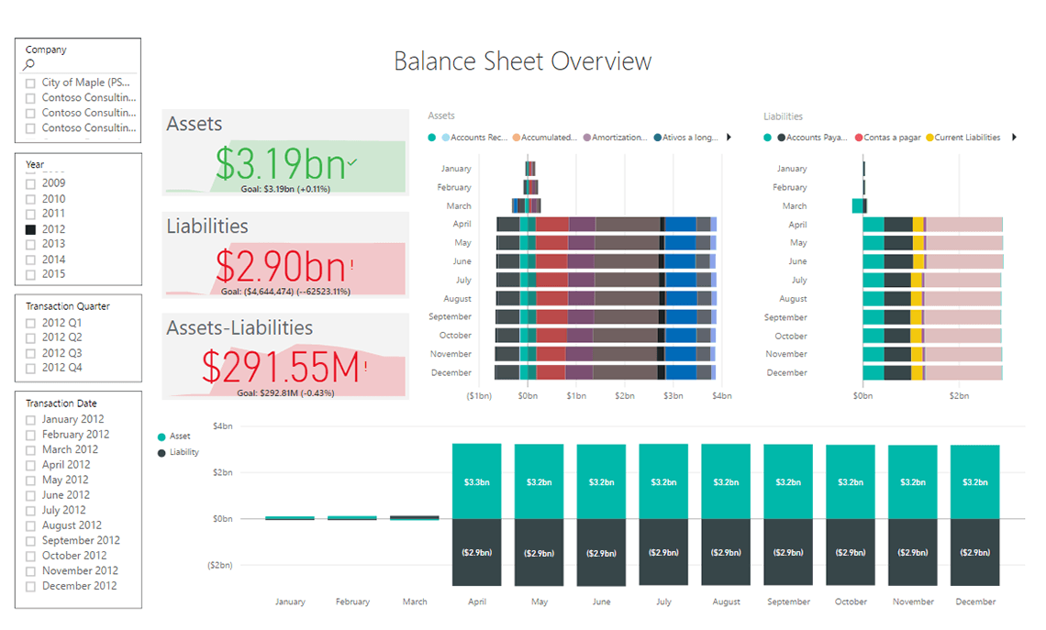
Task: Click the Company slicer header
Action: pyautogui.click(x=46, y=50)
